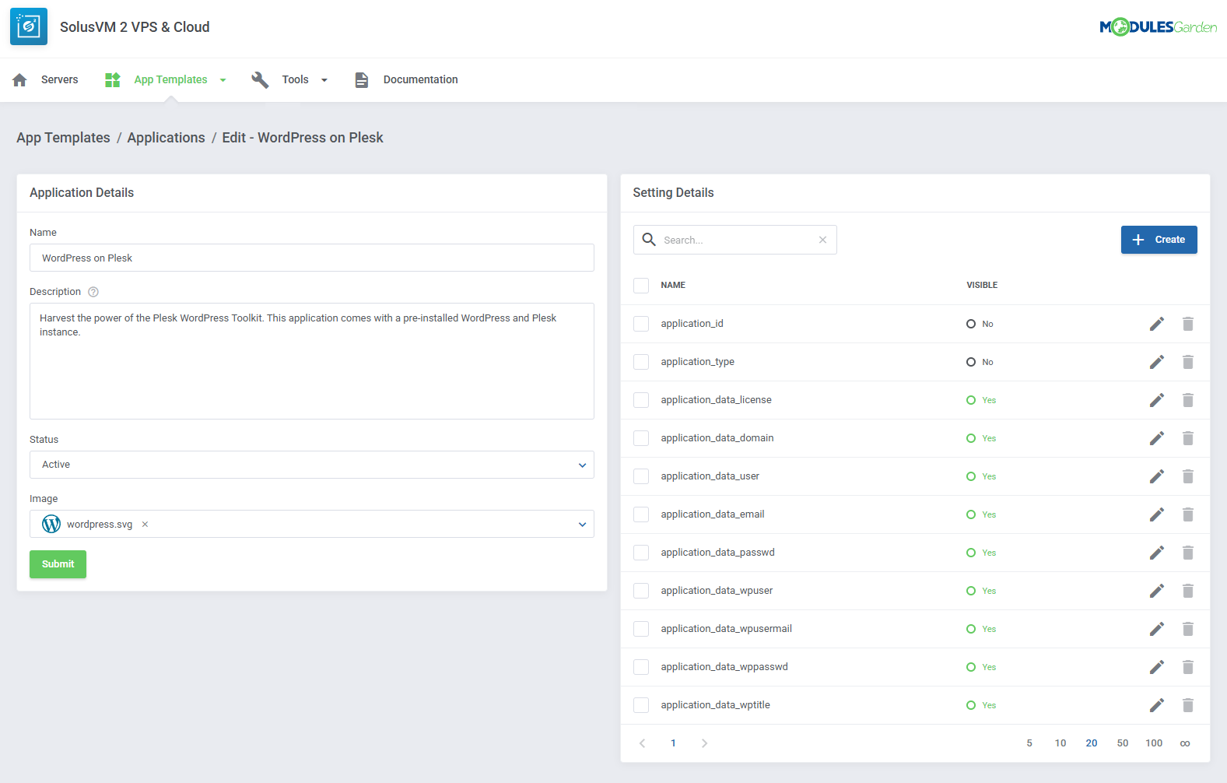Delete the application_data_wpusermail setting

click(1188, 629)
